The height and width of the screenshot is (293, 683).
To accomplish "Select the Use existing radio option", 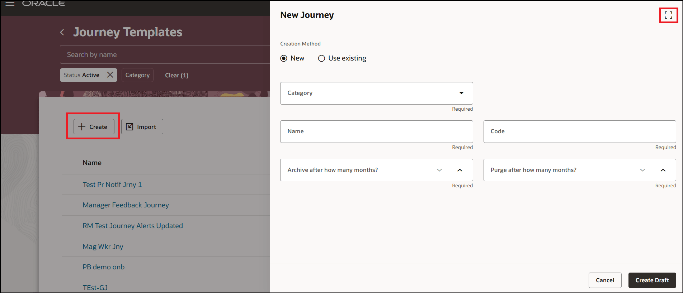I will coord(321,58).
